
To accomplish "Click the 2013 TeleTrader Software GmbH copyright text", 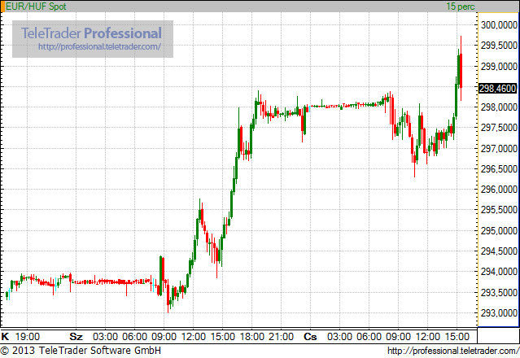I will tap(81, 351).
